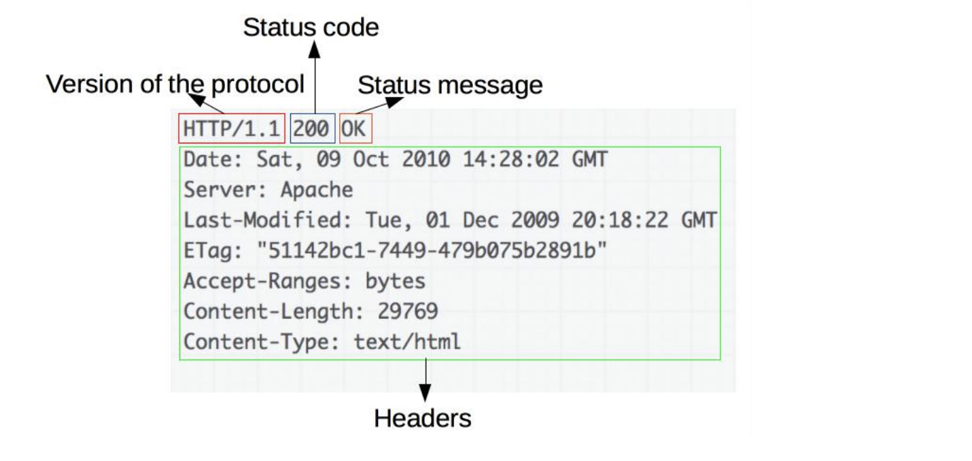Select the 200 status code box
The image size is (972, 461).
[313, 129]
